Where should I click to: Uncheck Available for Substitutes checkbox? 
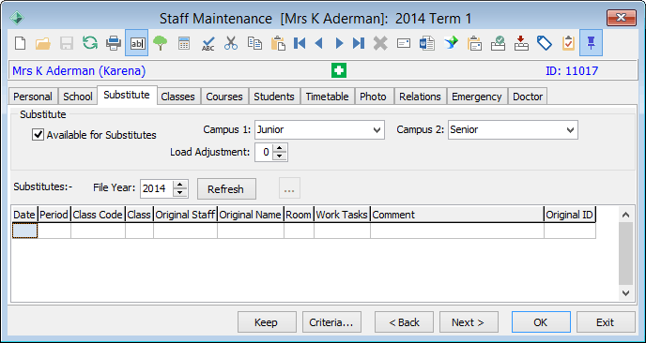click(38, 135)
